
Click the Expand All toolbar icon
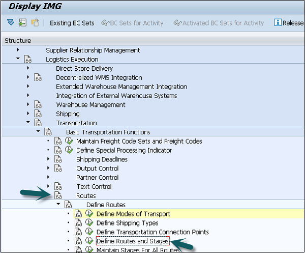coord(10,23)
